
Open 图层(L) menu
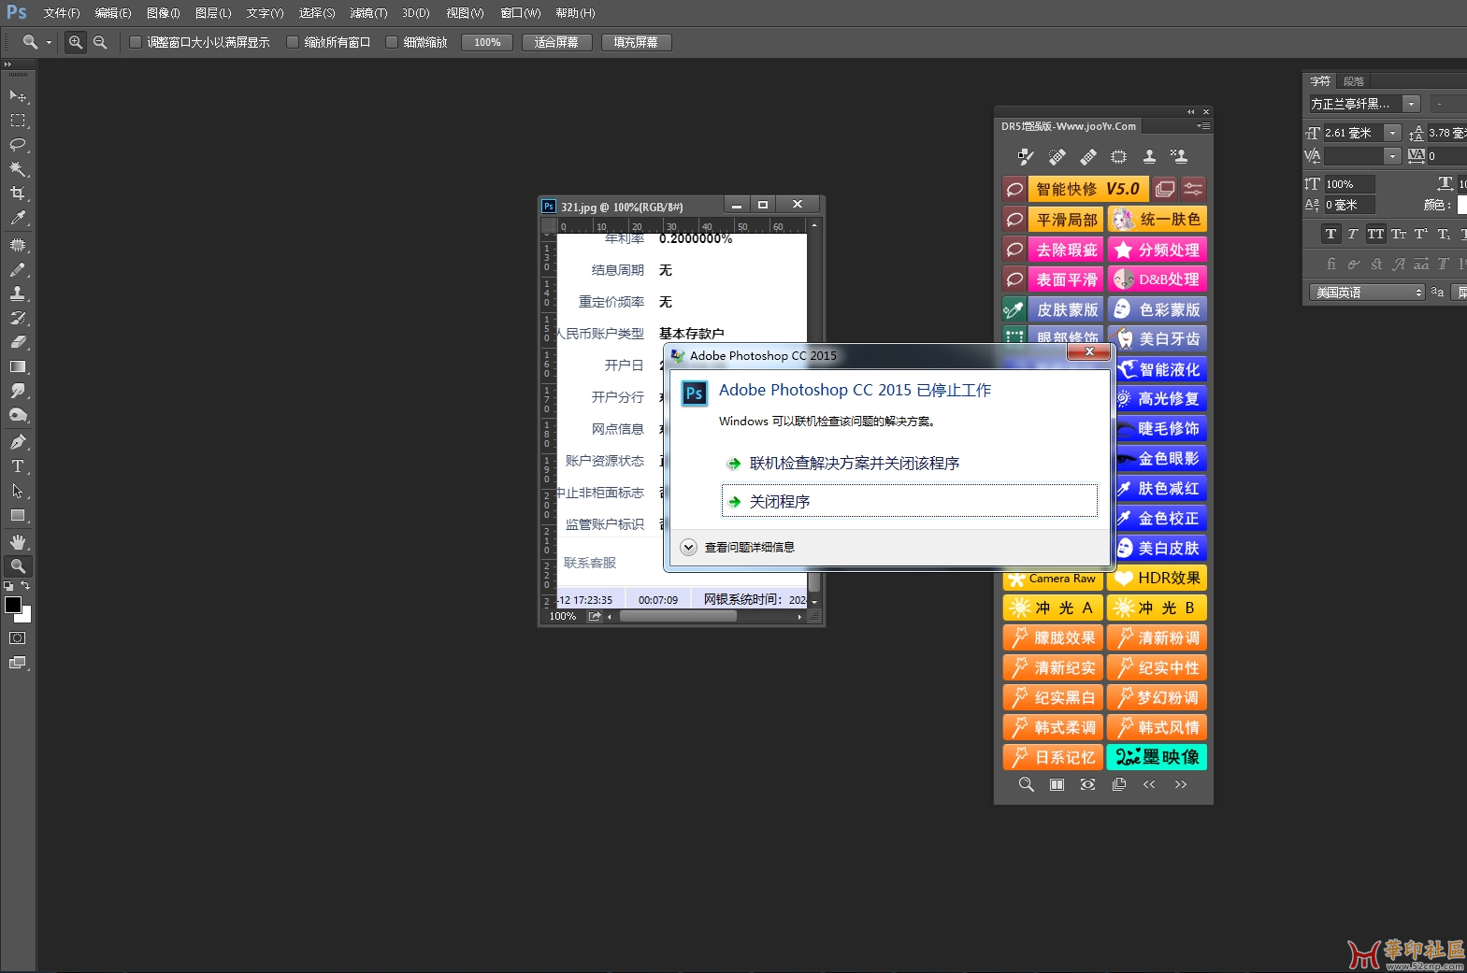213,13
